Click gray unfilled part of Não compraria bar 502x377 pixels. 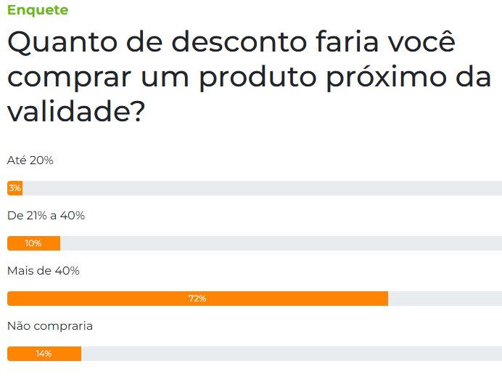point(292,354)
